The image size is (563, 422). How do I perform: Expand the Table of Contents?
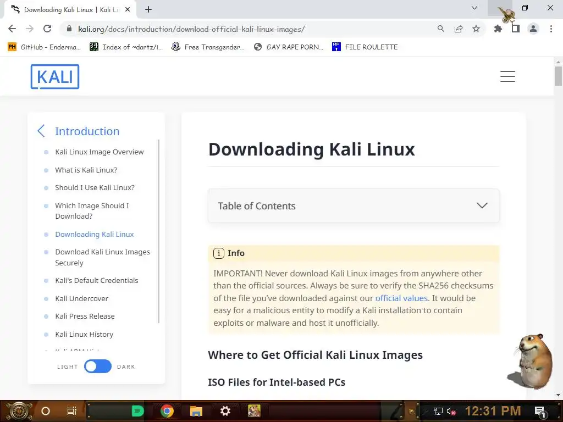[354, 206]
